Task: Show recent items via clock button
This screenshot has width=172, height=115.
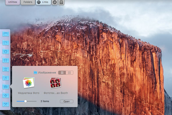Action: click(55, 2)
